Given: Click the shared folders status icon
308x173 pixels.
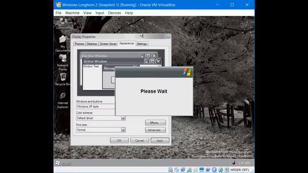Looking at the screenshot, I should coord(195,170).
